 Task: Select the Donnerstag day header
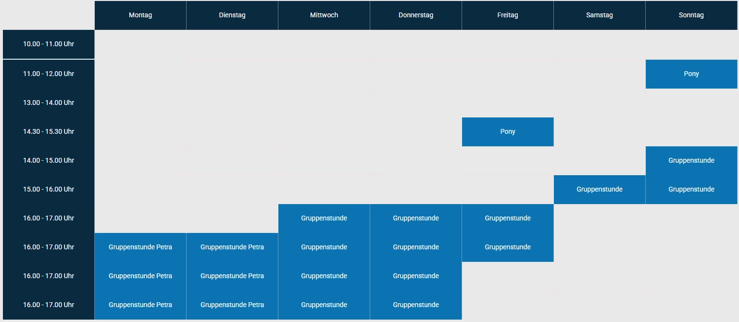point(416,15)
